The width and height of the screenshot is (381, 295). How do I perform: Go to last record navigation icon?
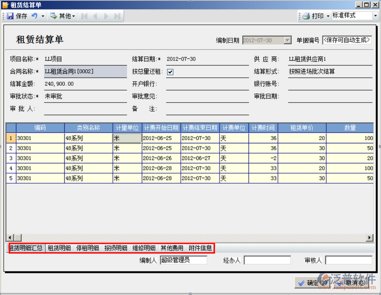pos(117,16)
